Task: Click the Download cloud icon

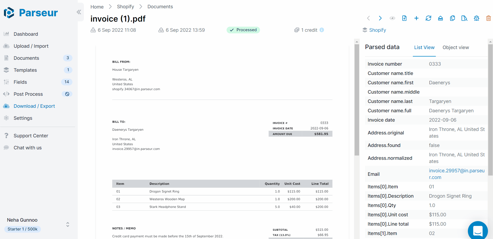Action: [x=6, y=106]
